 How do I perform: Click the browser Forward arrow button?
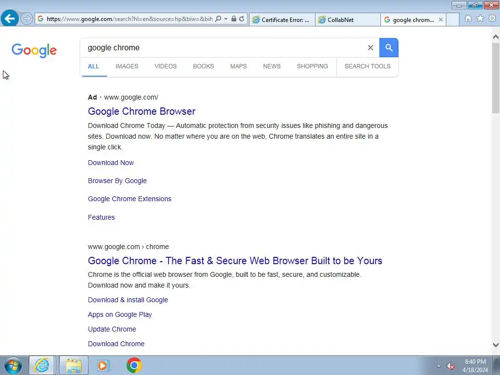pyautogui.click(x=27, y=19)
